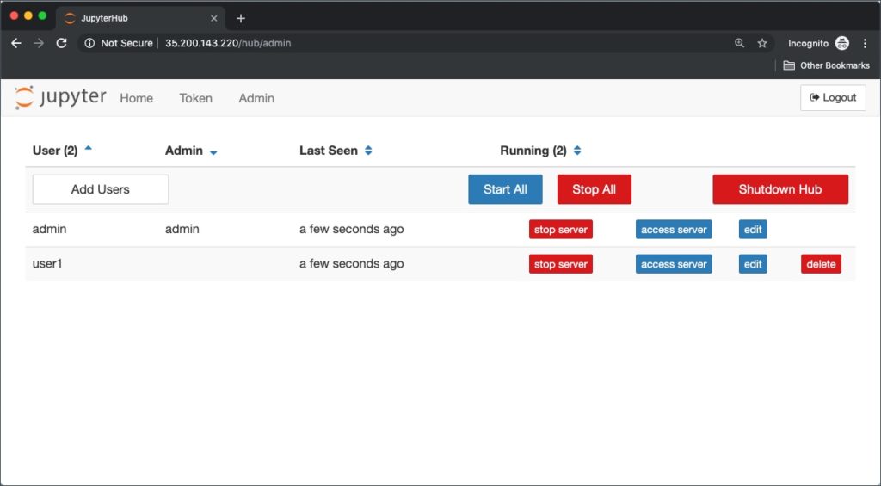Screen dimensions: 881x486
Task: Go to Home in the navbar
Action: point(136,98)
